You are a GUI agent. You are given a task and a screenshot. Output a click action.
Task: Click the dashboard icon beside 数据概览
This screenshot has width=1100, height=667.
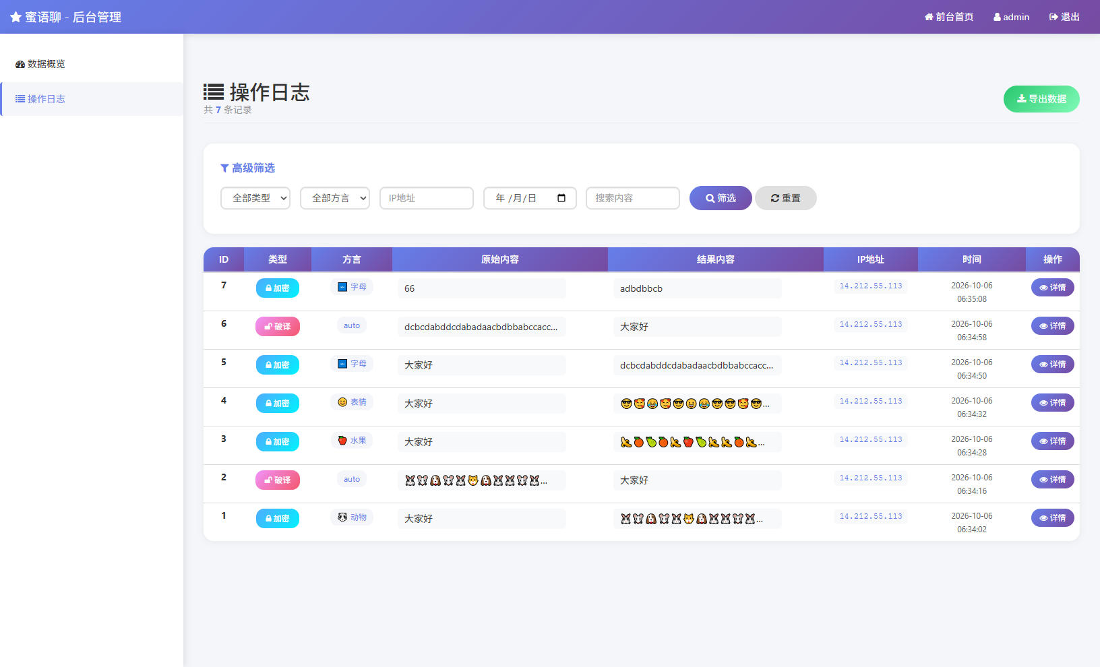tap(20, 64)
